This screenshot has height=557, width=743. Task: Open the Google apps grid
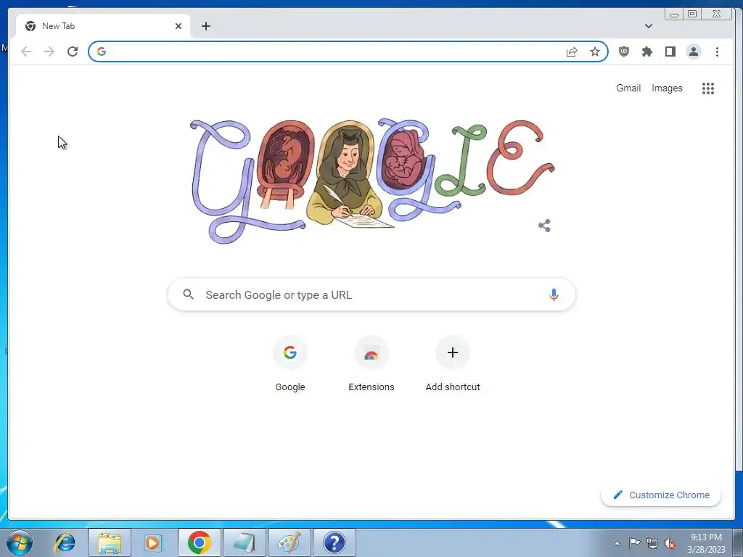(708, 88)
